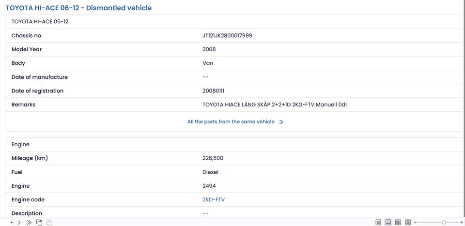Viewport: 465px width, 226px height.
Task: Click the grayed-out delete page icon
Action: click(49, 223)
